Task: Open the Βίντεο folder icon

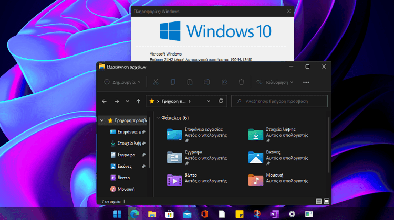Action: click(174, 180)
